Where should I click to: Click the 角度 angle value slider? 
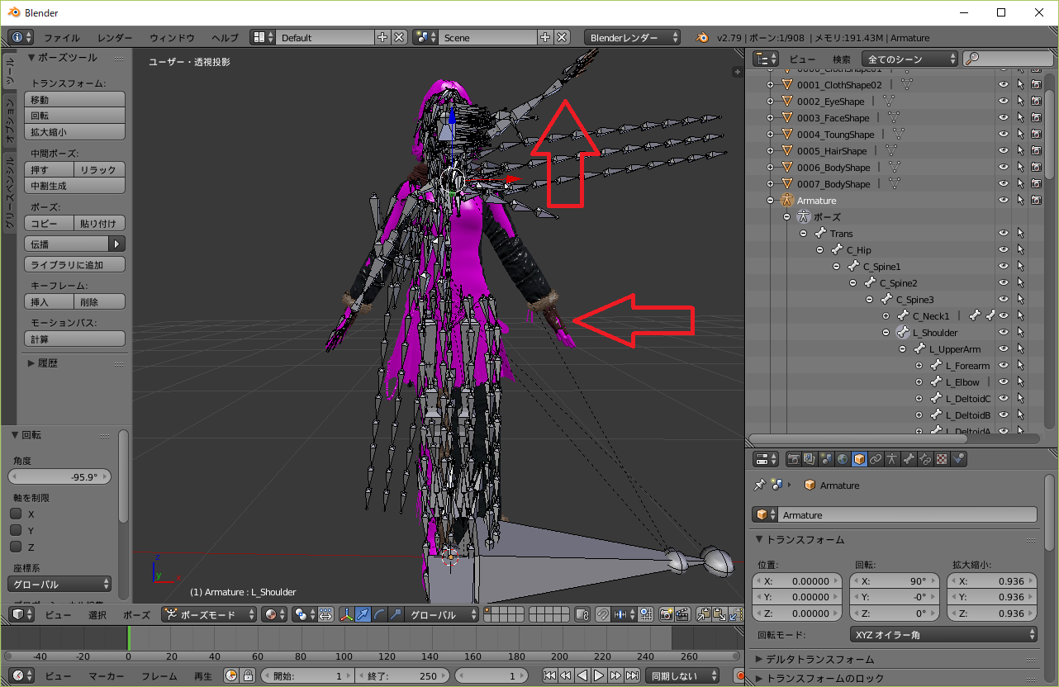pos(59,477)
